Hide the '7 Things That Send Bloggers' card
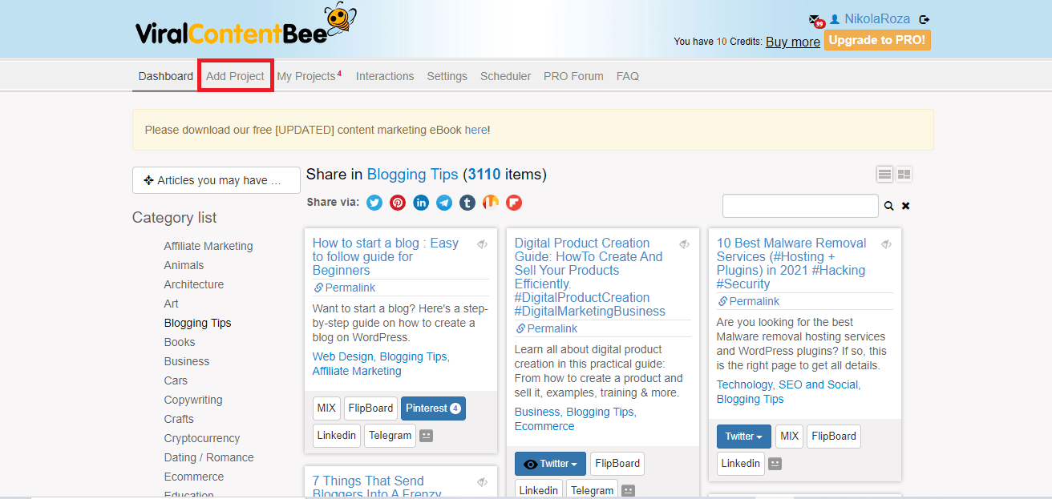 (482, 482)
